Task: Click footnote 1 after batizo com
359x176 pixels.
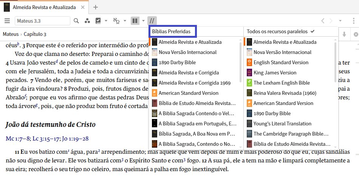Action: click(68, 151)
